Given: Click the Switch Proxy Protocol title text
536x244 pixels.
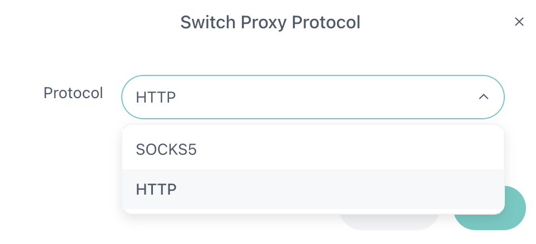Looking at the screenshot, I should (x=270, y=22).
